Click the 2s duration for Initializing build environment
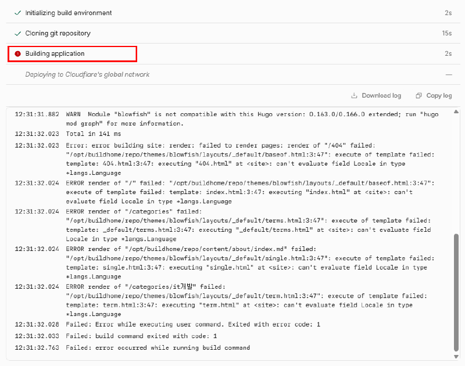This screenshot has height=366, width=465. (448, 13)
